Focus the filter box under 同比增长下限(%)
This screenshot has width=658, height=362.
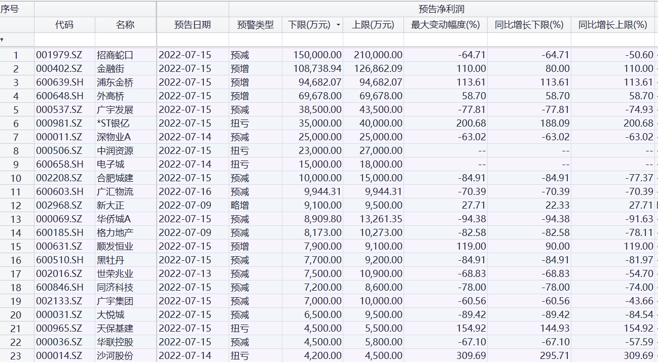[x=529, y=39]
